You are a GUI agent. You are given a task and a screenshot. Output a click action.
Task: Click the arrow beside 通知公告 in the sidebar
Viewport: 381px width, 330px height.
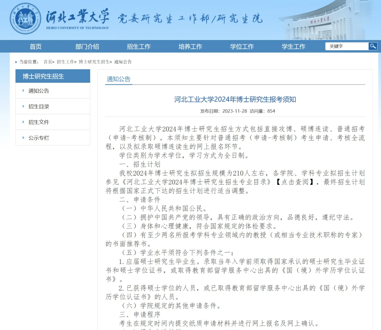click(23, 90)
